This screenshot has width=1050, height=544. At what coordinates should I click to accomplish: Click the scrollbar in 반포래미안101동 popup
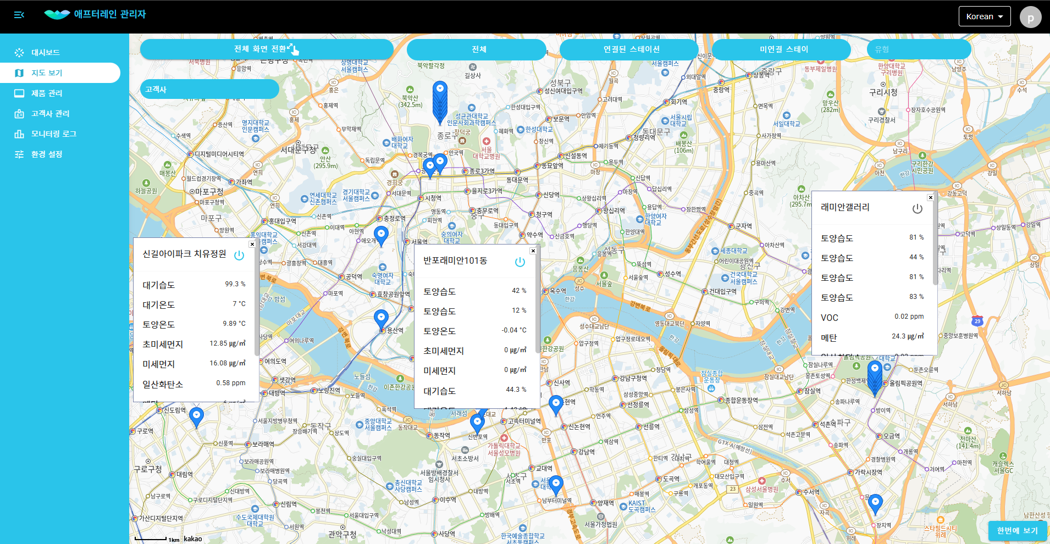537,299
